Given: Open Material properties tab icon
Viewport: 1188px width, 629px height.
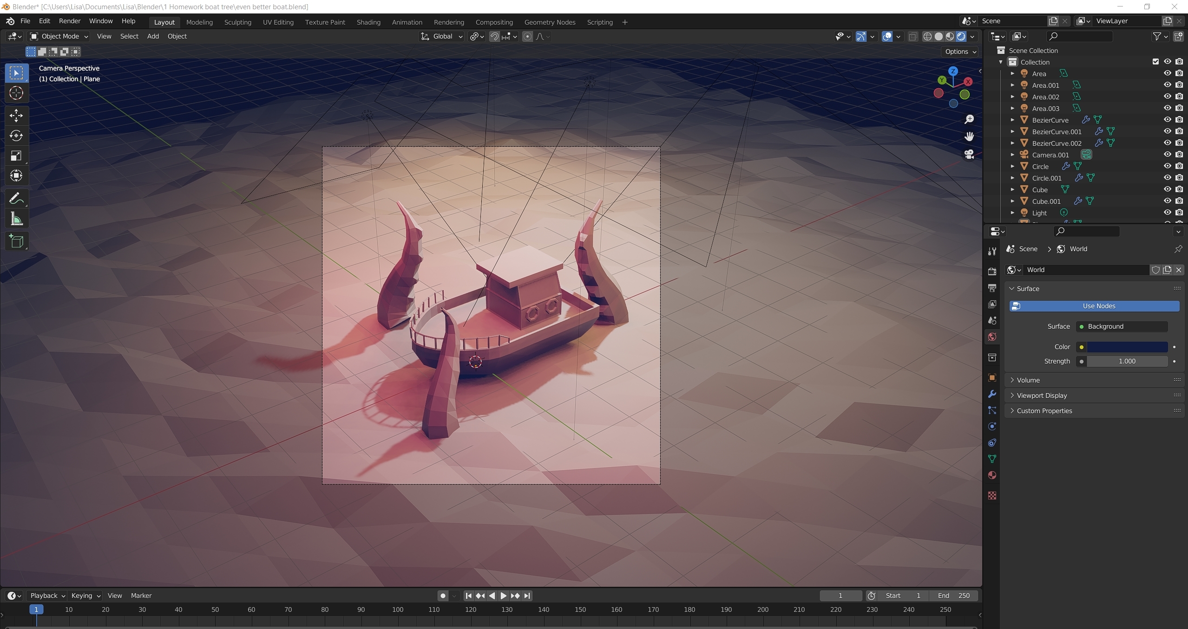Looking at the screenshot, I should 992,475.
